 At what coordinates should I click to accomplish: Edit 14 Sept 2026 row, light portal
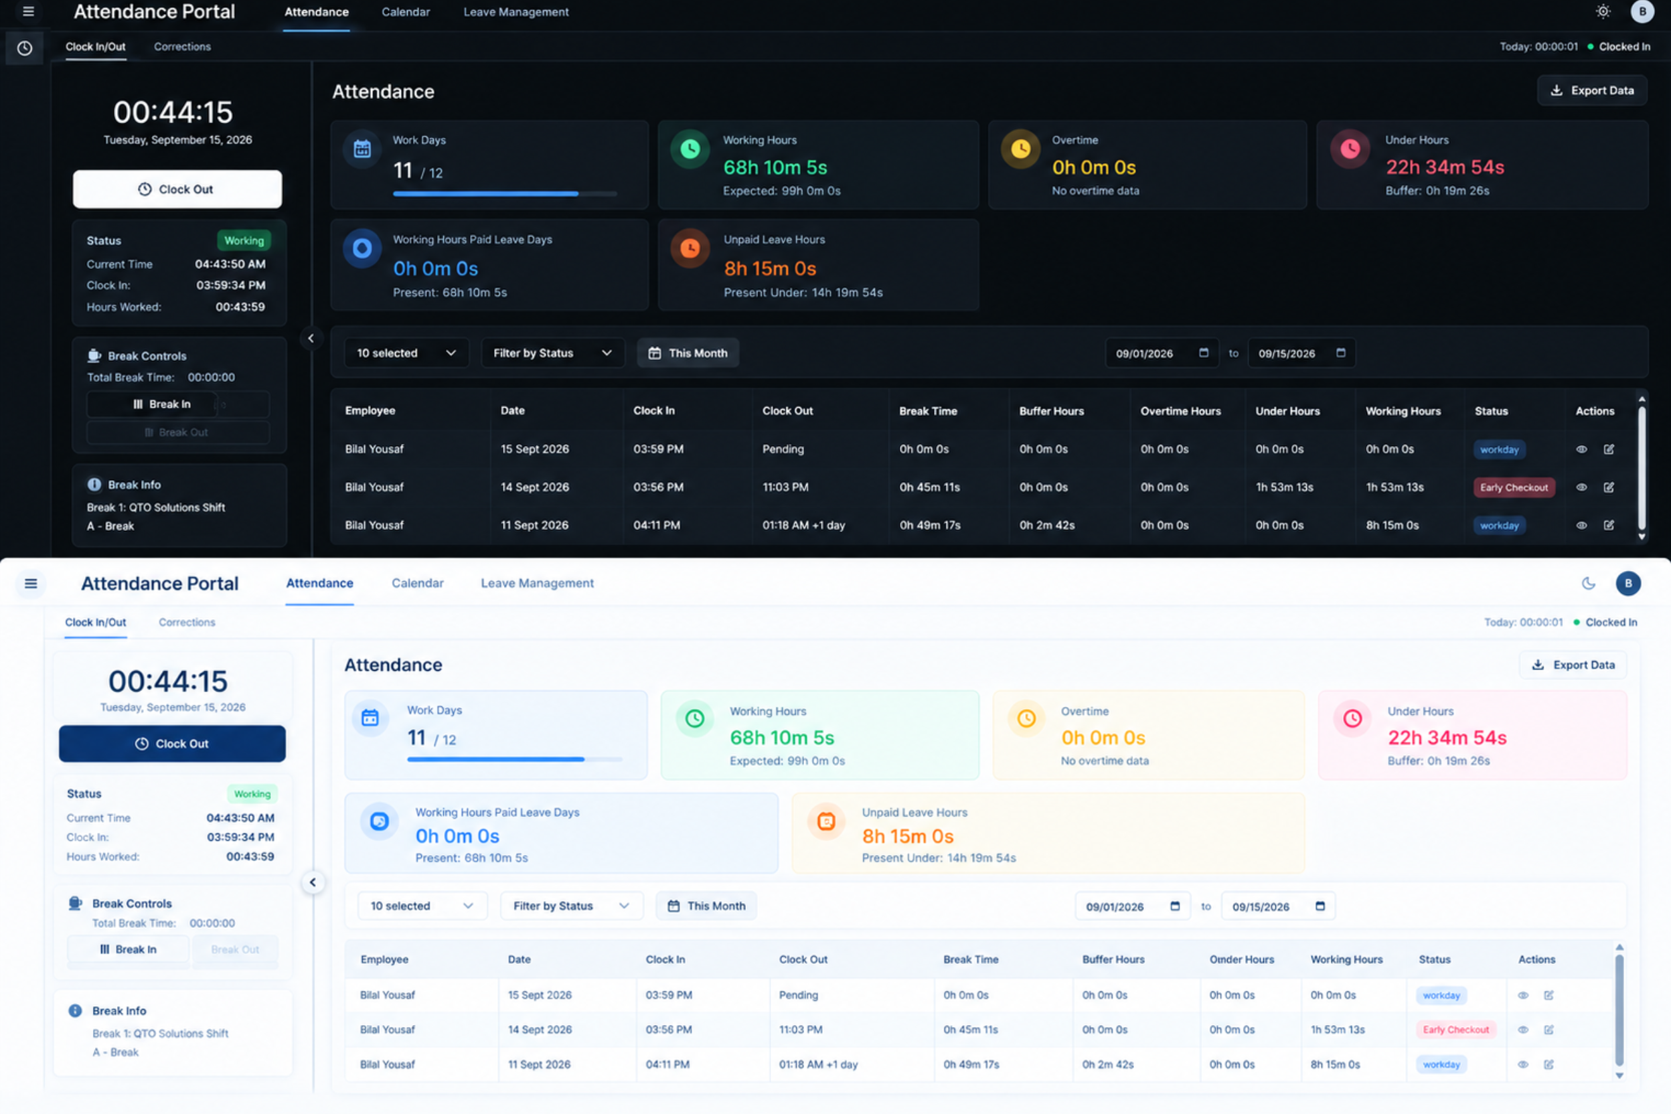1548,1030
